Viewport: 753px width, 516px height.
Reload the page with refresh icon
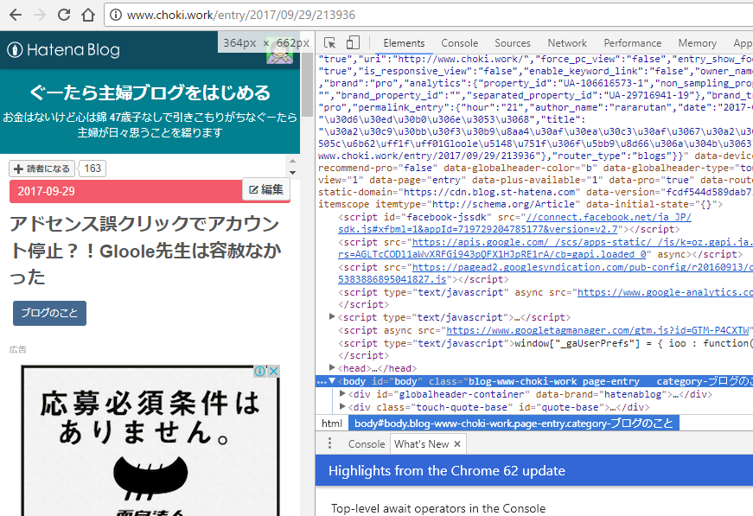click(64, 15)
